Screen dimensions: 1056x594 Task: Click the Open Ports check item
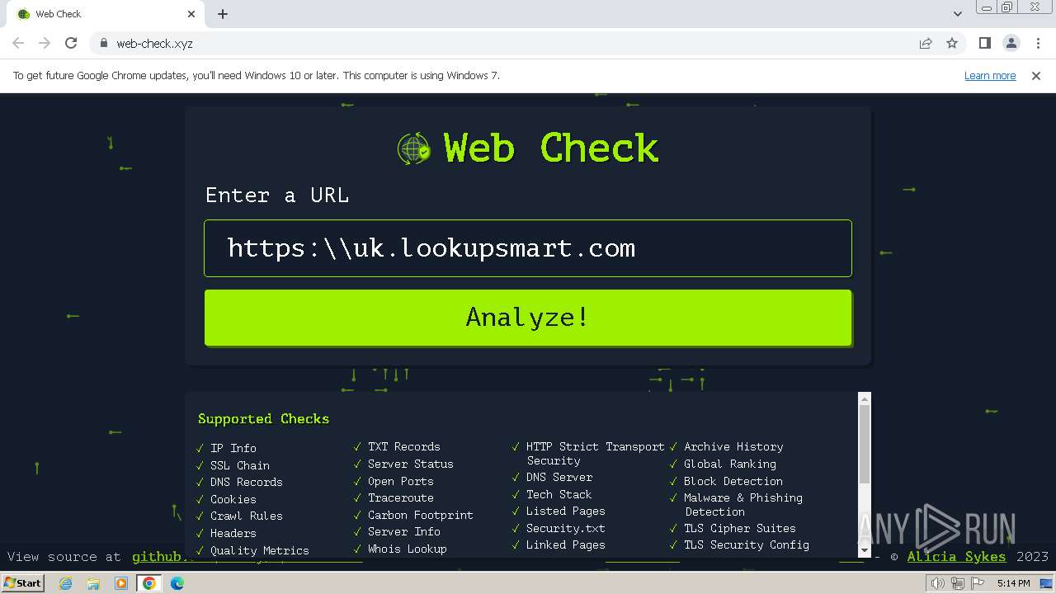pos(401,481)
